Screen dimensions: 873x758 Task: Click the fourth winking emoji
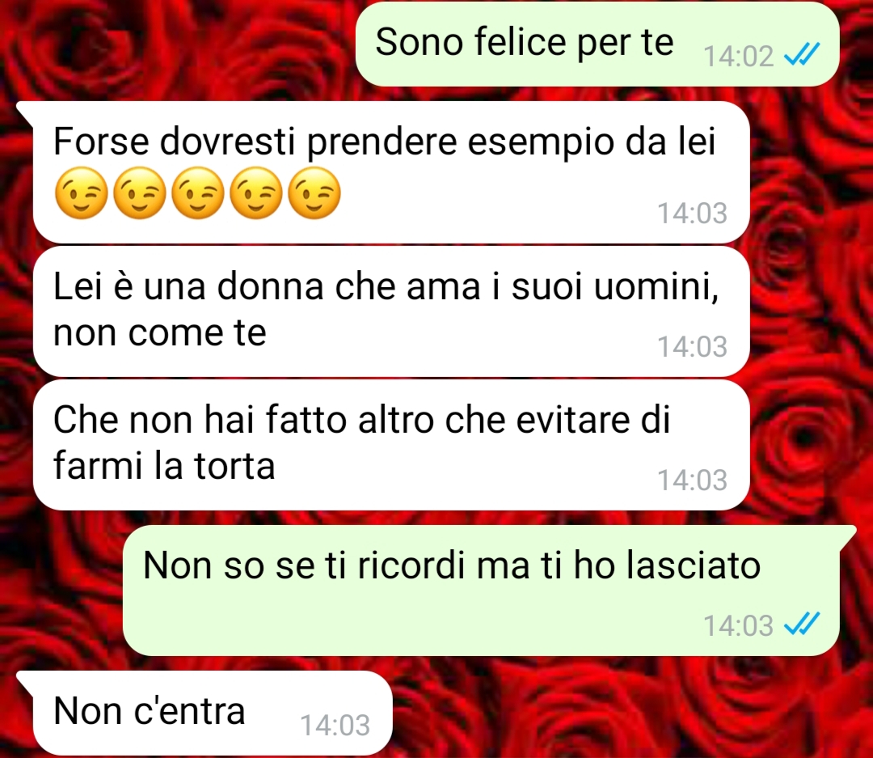256,193
